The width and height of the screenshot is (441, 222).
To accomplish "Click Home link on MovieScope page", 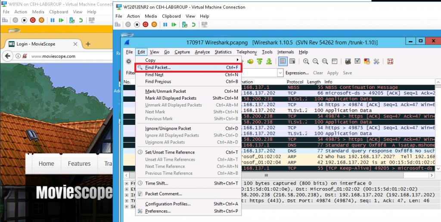I will point(47,164).
